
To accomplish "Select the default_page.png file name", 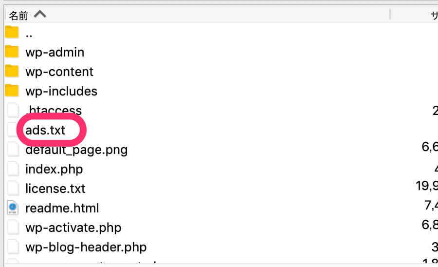I will click(76, 150).
